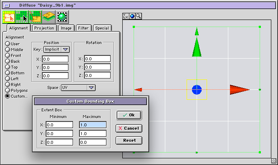Click the Minimum Y extent field
The height and width of the screenshot is (165, 278).
coord(59,133)
